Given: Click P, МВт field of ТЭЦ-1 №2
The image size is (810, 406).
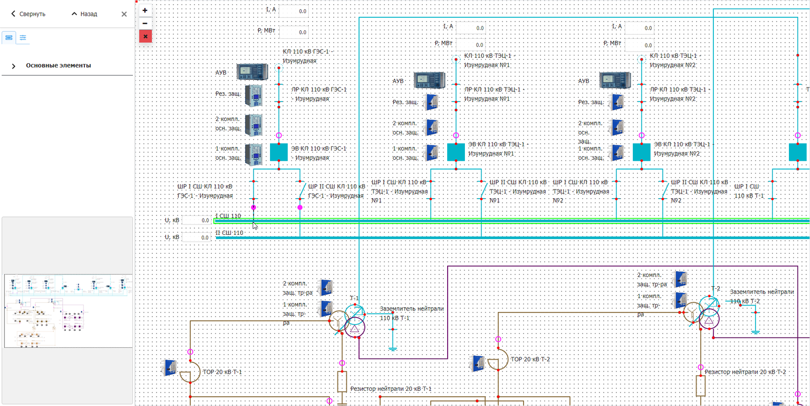Looking at the screenshot, I should (x=639, y=45).
